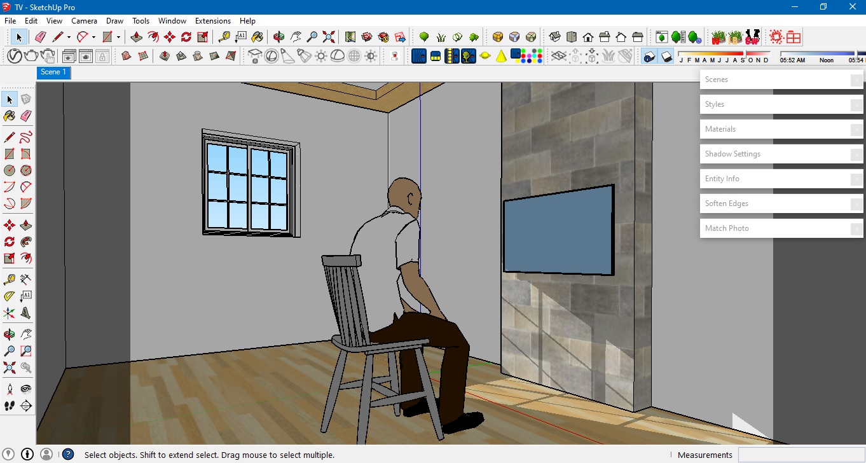The height and width of the screenshot is (463, 866).
Task: Activate the Orbit tool
Action: point(278,37)
